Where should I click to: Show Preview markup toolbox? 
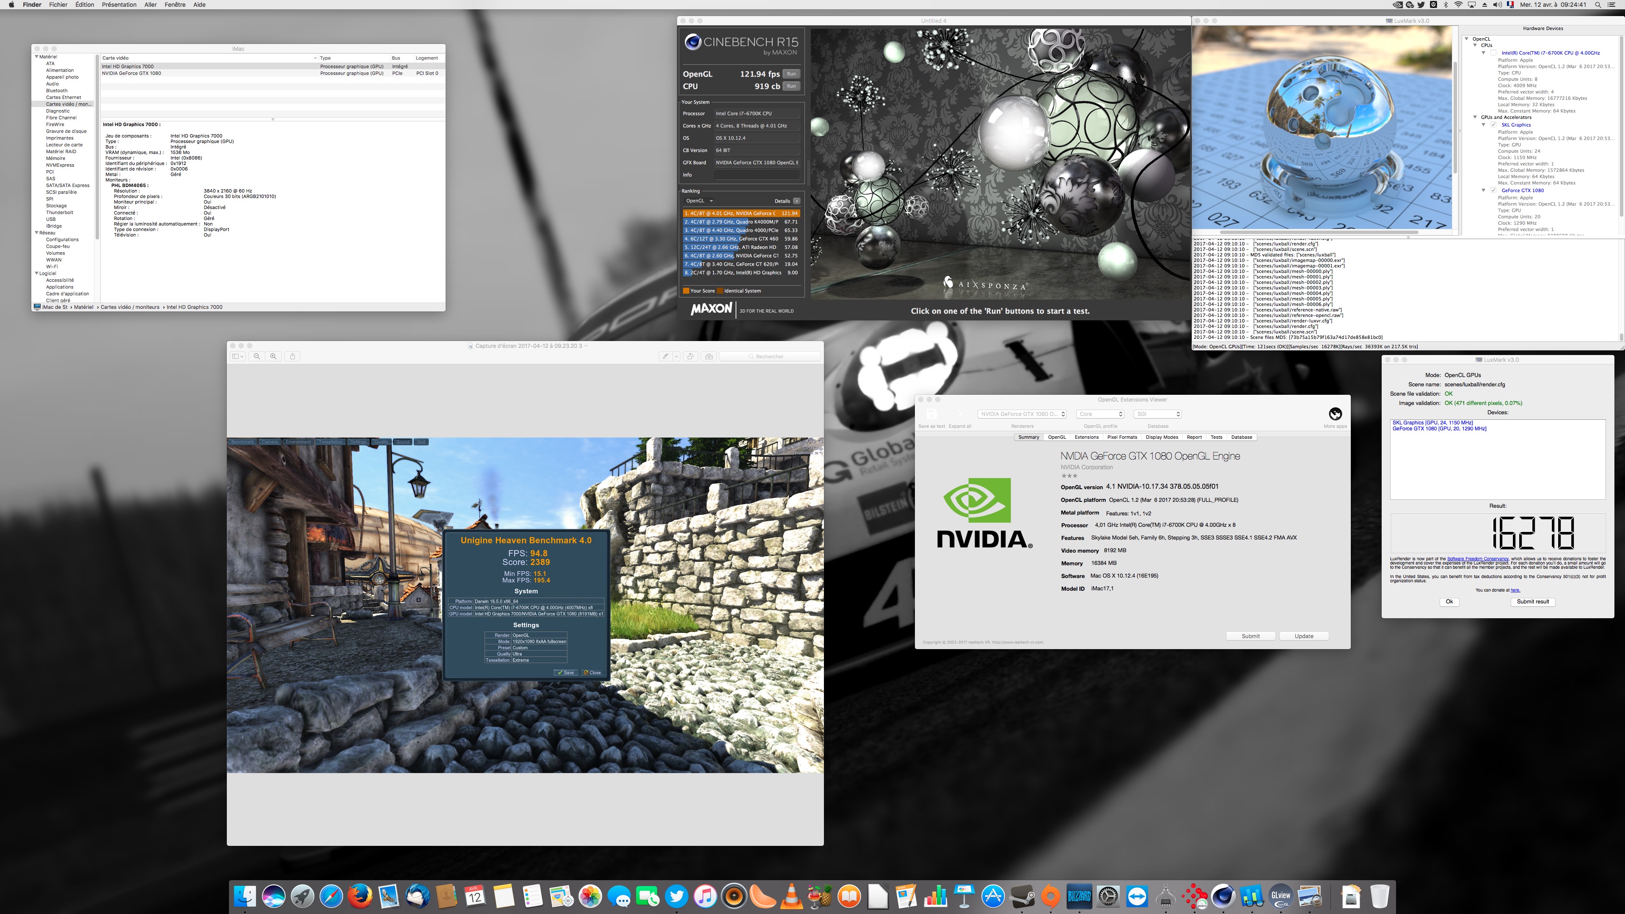tap(709, 356)
